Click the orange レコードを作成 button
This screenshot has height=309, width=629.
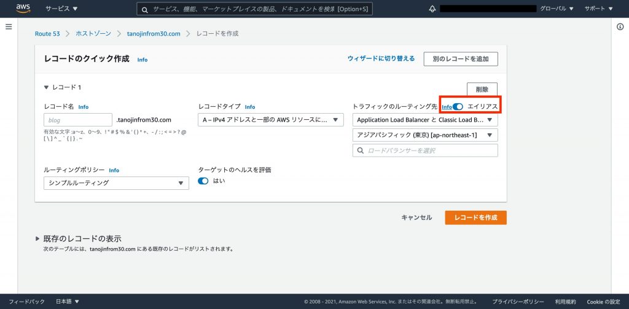(476, 217)
